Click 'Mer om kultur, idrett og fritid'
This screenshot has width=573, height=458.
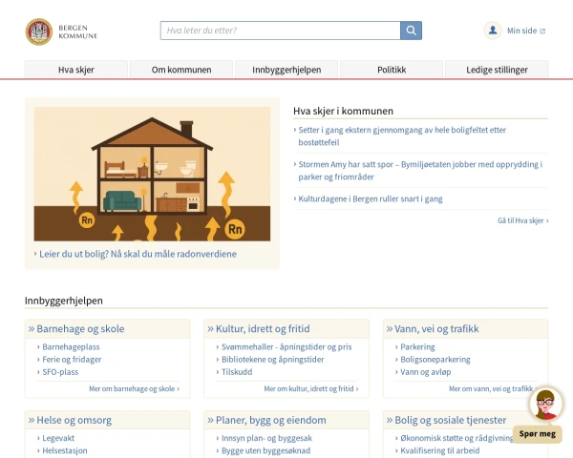(311, 388)
